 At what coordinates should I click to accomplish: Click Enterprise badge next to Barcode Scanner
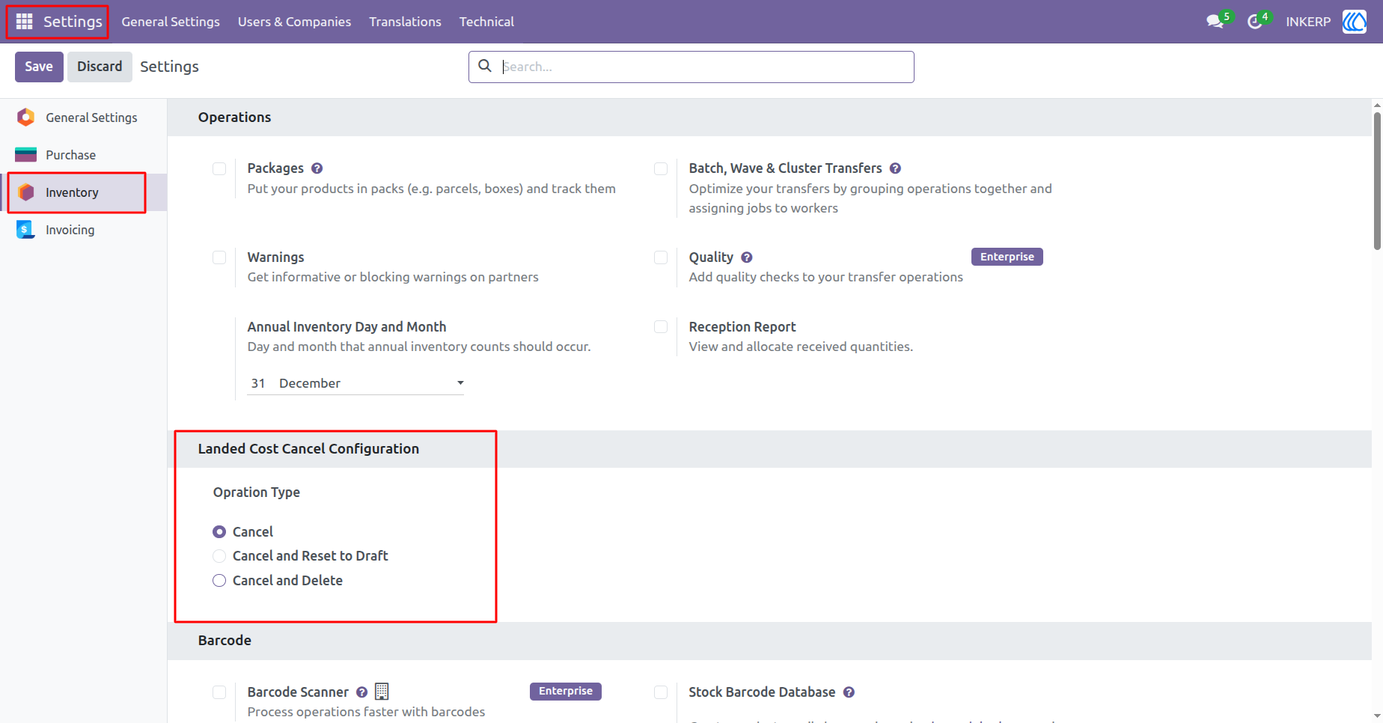(x=565, y=691)
